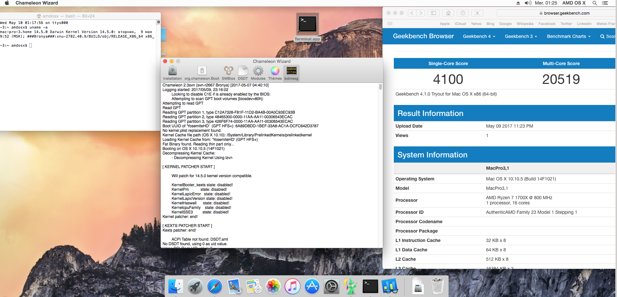Open the Twitter bookmark
Image resolution: width=617 pixels, height=297 pixels.
tap(566, 24)
